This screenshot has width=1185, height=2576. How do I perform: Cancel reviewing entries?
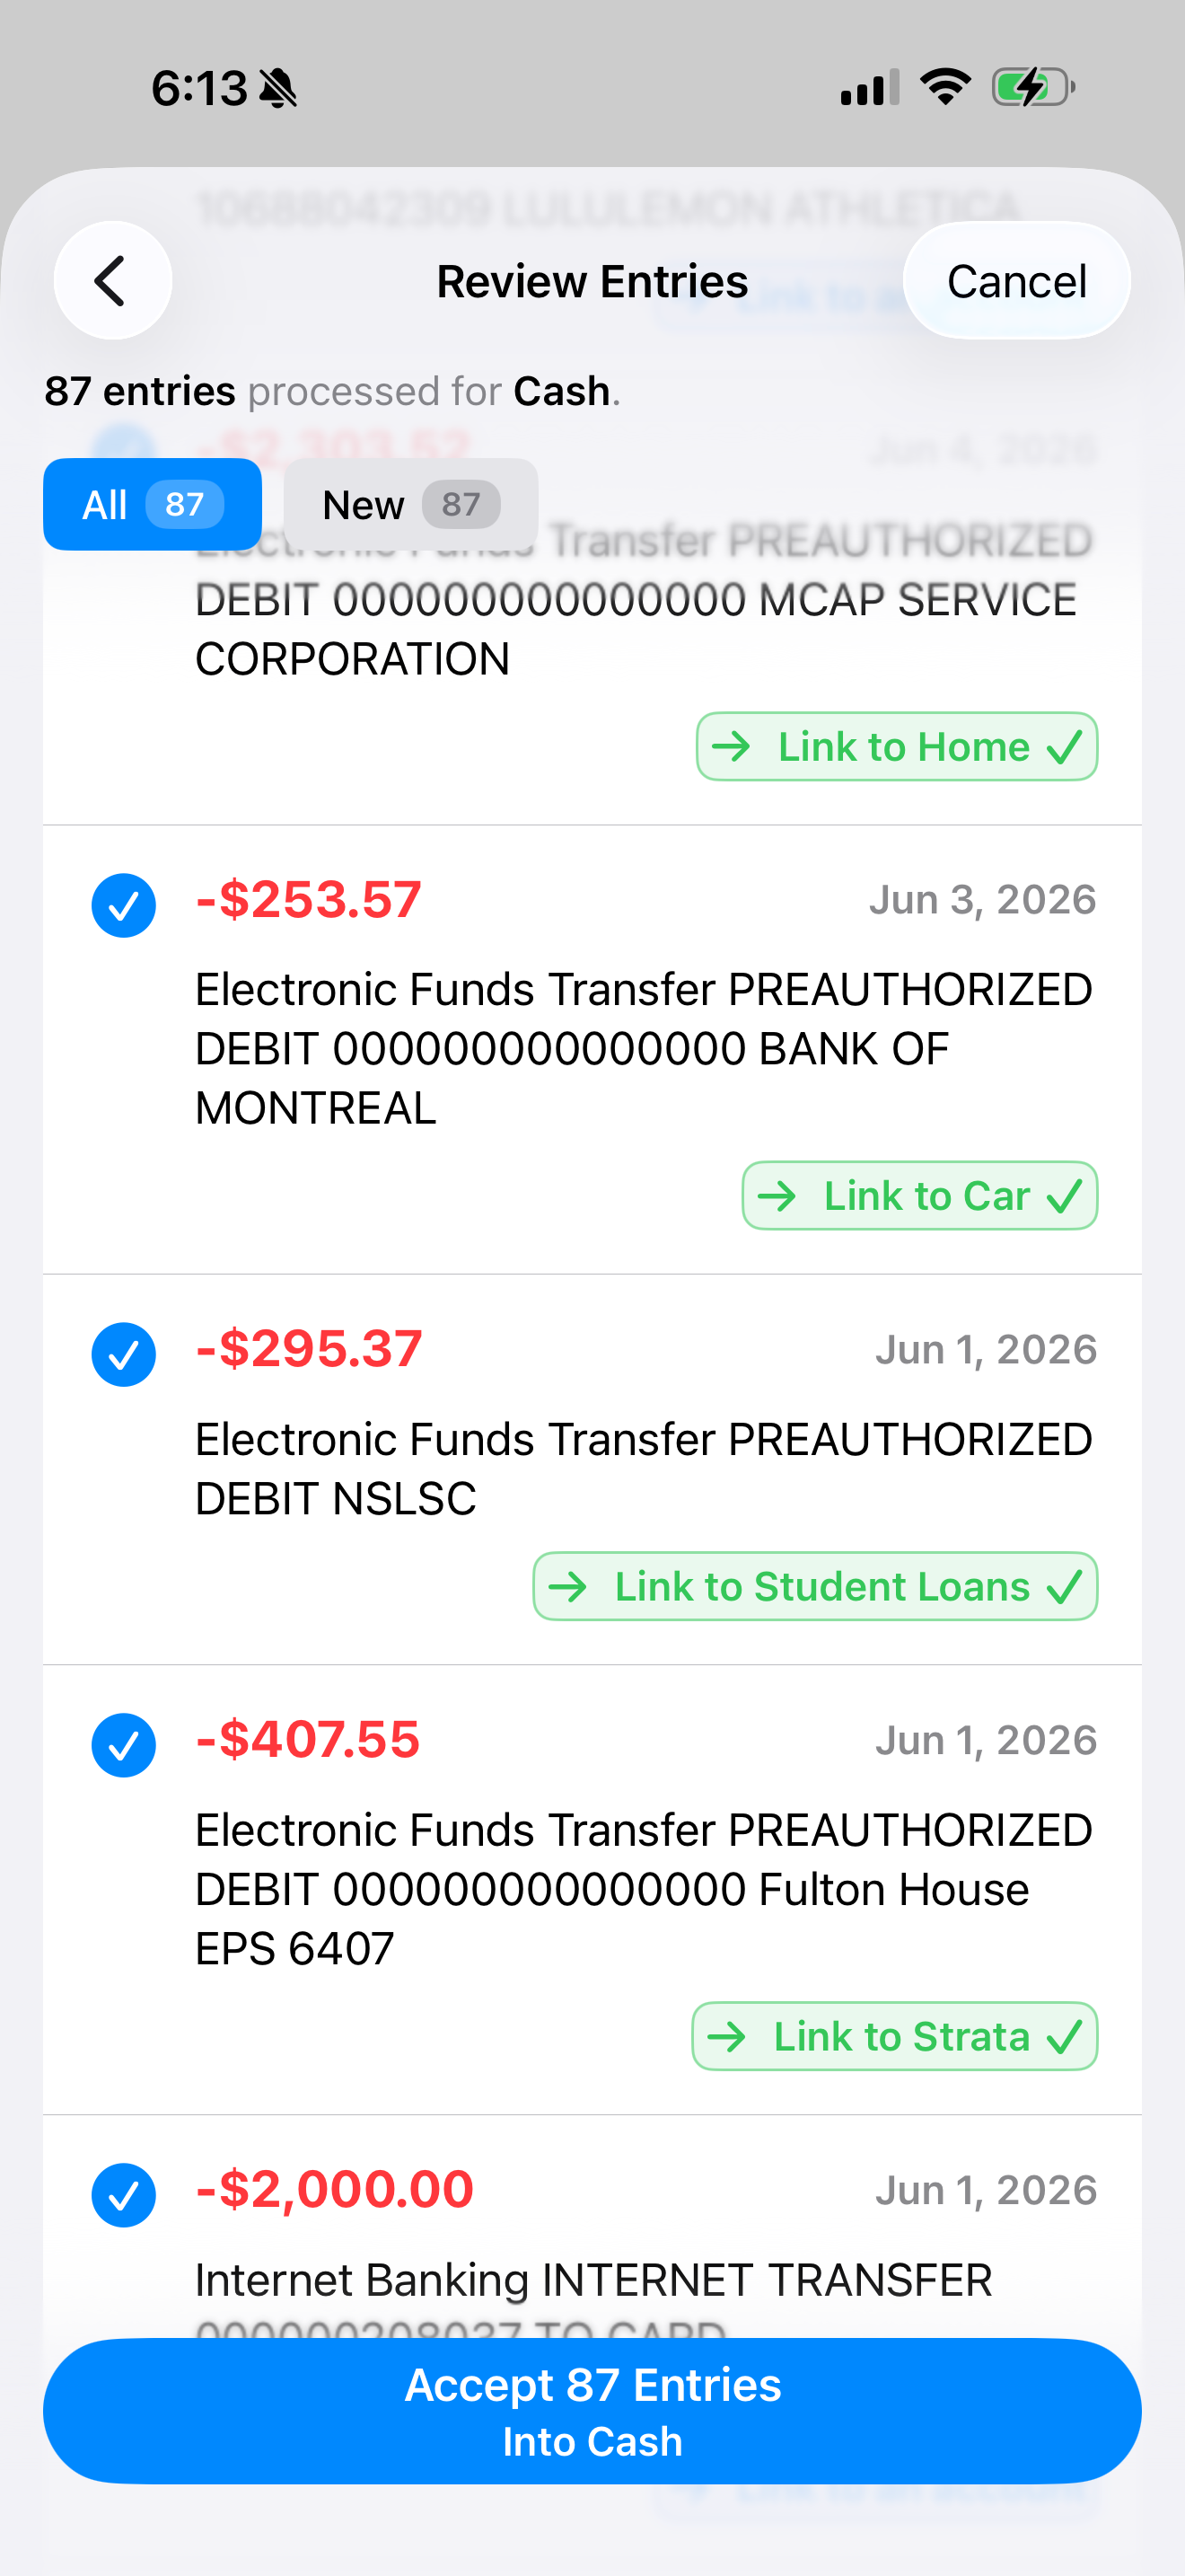pyautogui.click(x=1016, y=280)
